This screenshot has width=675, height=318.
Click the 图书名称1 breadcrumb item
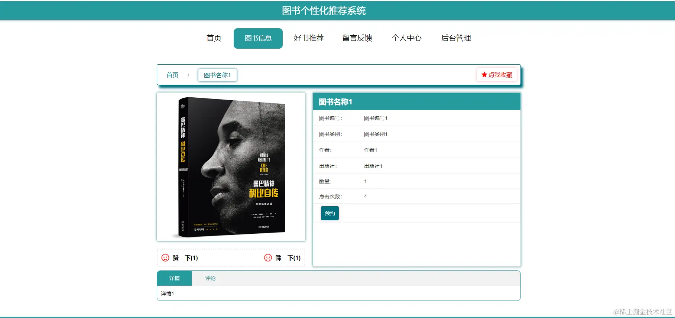click(x=217, y=75)
